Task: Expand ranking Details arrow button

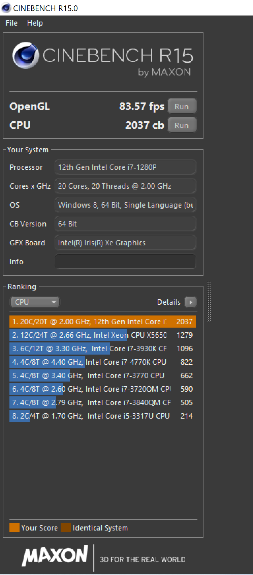Action: (191, 302)
